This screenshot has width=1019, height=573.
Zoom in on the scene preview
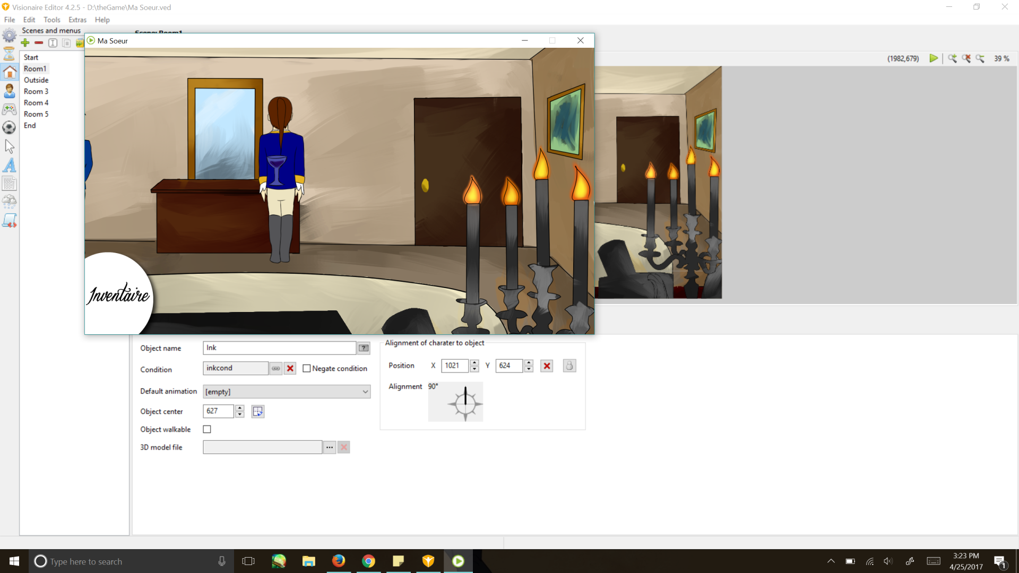coord(953,58)
